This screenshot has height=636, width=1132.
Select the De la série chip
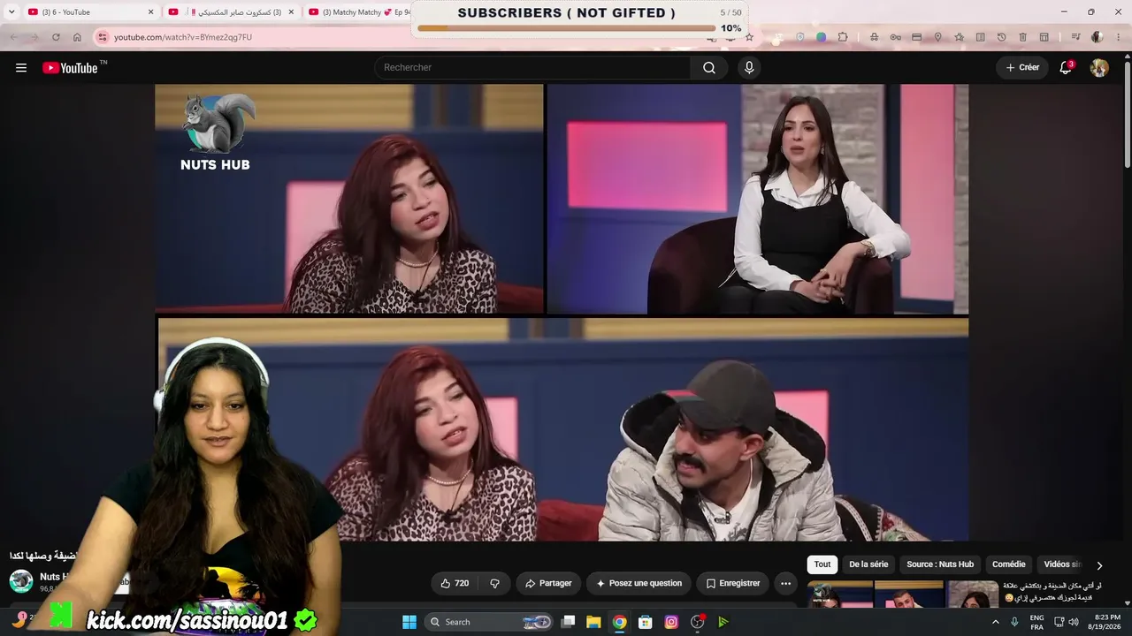pos(868,564)
